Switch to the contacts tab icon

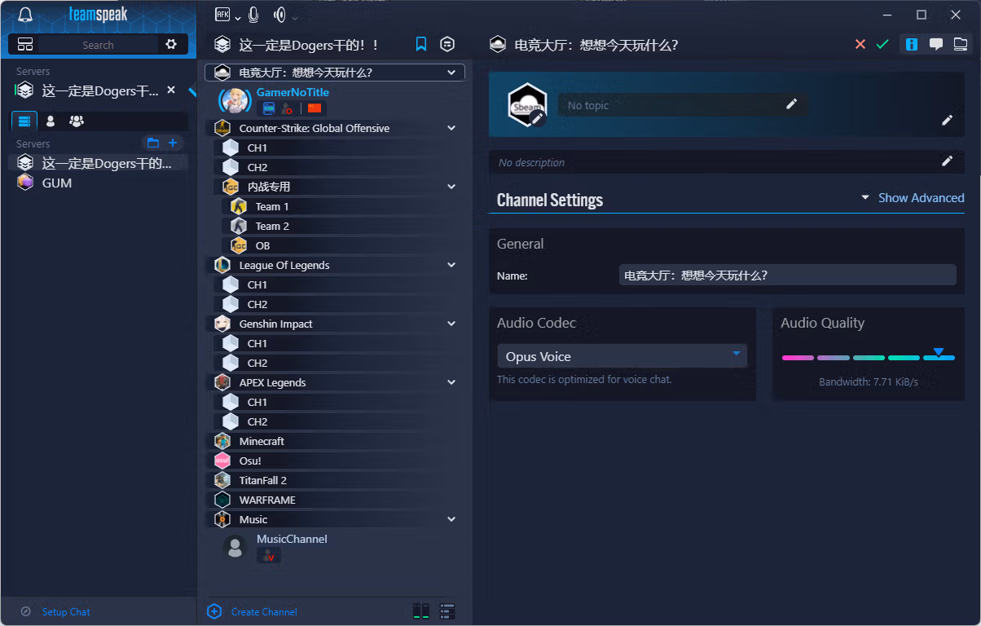point(51,121)
